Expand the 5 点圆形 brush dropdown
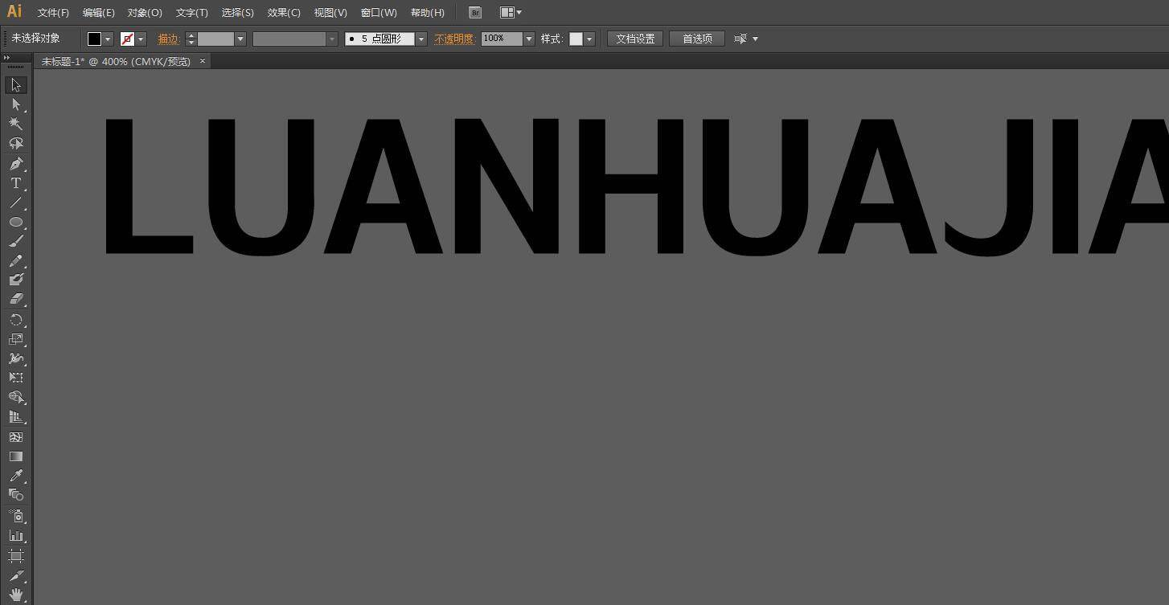The image size is (1169, 605). [x=420, y=39]
